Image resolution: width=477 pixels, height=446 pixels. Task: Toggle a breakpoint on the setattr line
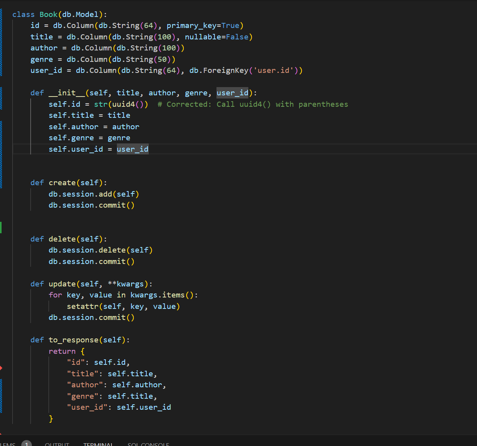tap(8, 306)
